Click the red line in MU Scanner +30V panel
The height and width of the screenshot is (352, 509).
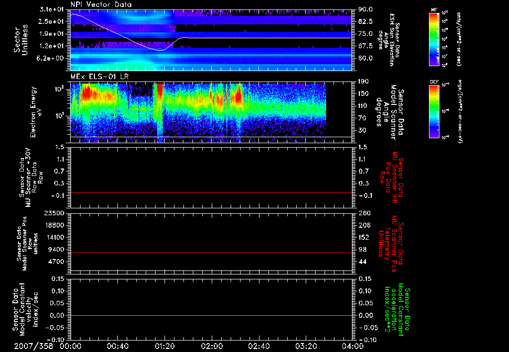[211, 193]
